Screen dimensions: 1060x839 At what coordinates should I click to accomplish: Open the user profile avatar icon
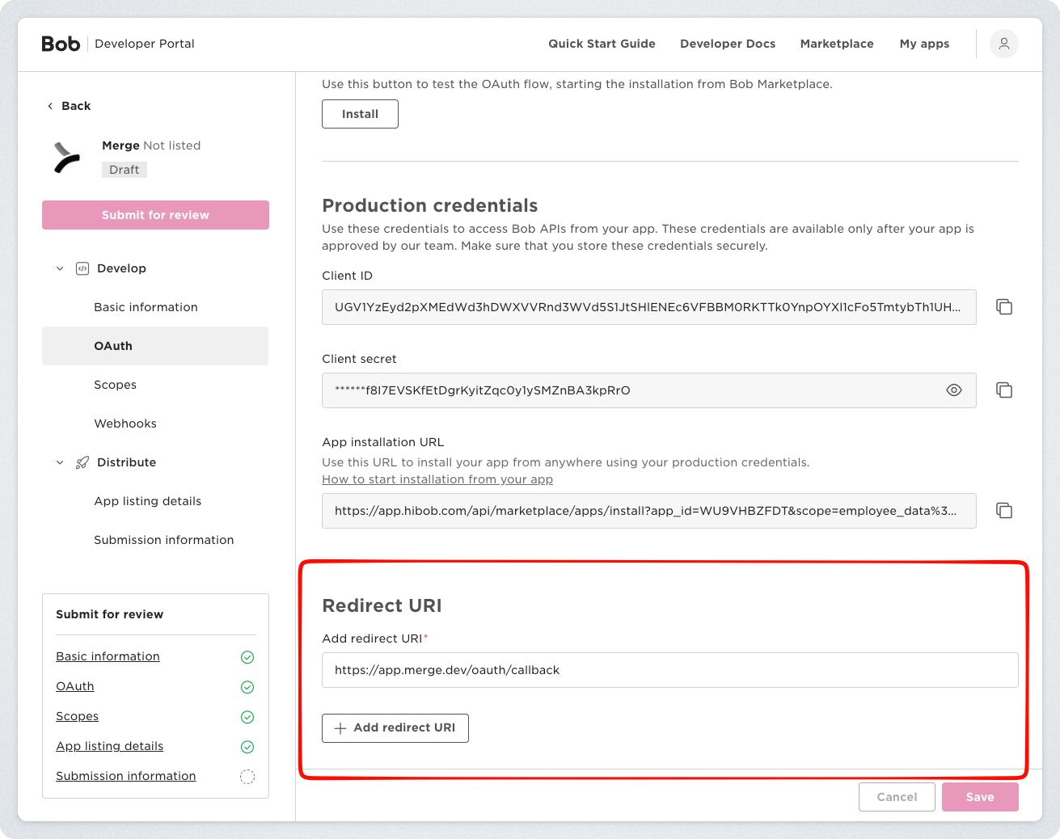tap(1003, 44)
